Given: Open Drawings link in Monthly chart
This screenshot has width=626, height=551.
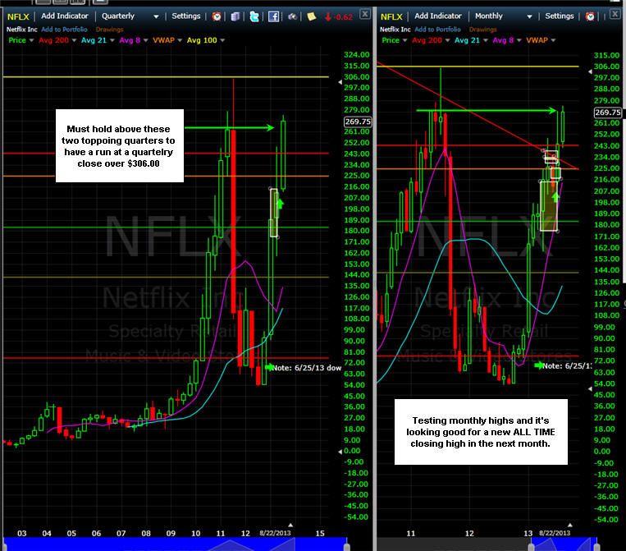Looking at the screenshot, I should pyautogui.click(x=482, y=30).
